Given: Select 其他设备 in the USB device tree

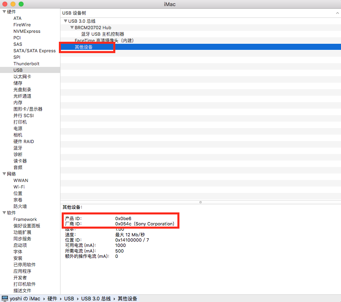Looking at the screenshot, I should coord(84,47).
